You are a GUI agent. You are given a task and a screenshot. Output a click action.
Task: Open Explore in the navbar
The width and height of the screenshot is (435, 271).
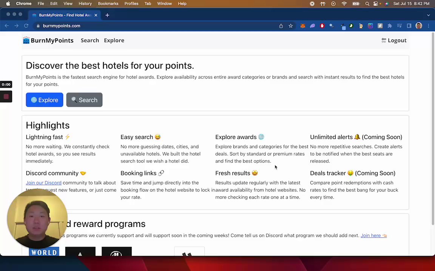114,40
